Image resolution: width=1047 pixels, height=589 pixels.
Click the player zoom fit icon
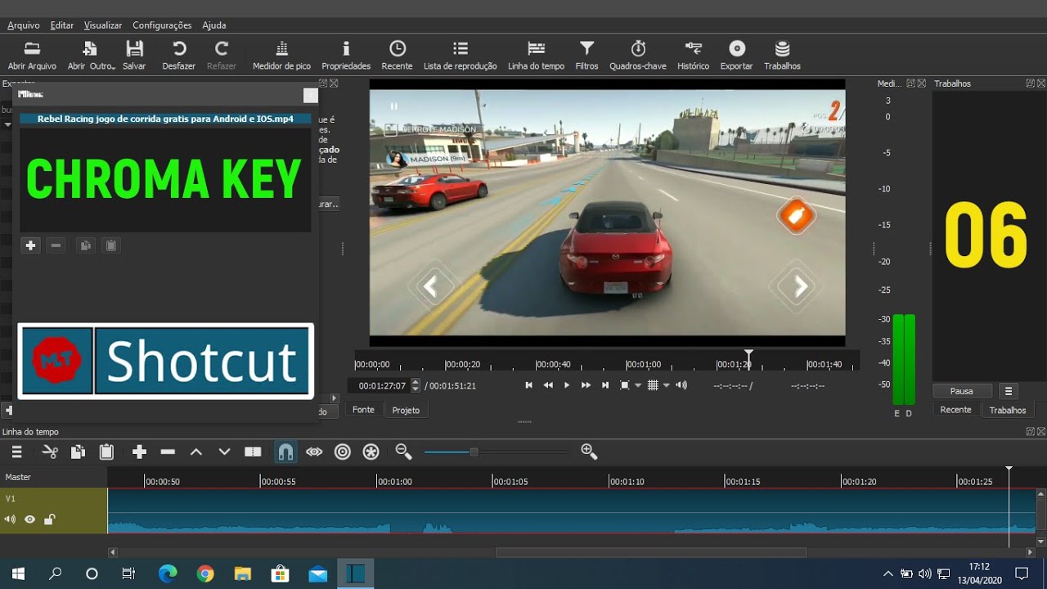(625, 385)
